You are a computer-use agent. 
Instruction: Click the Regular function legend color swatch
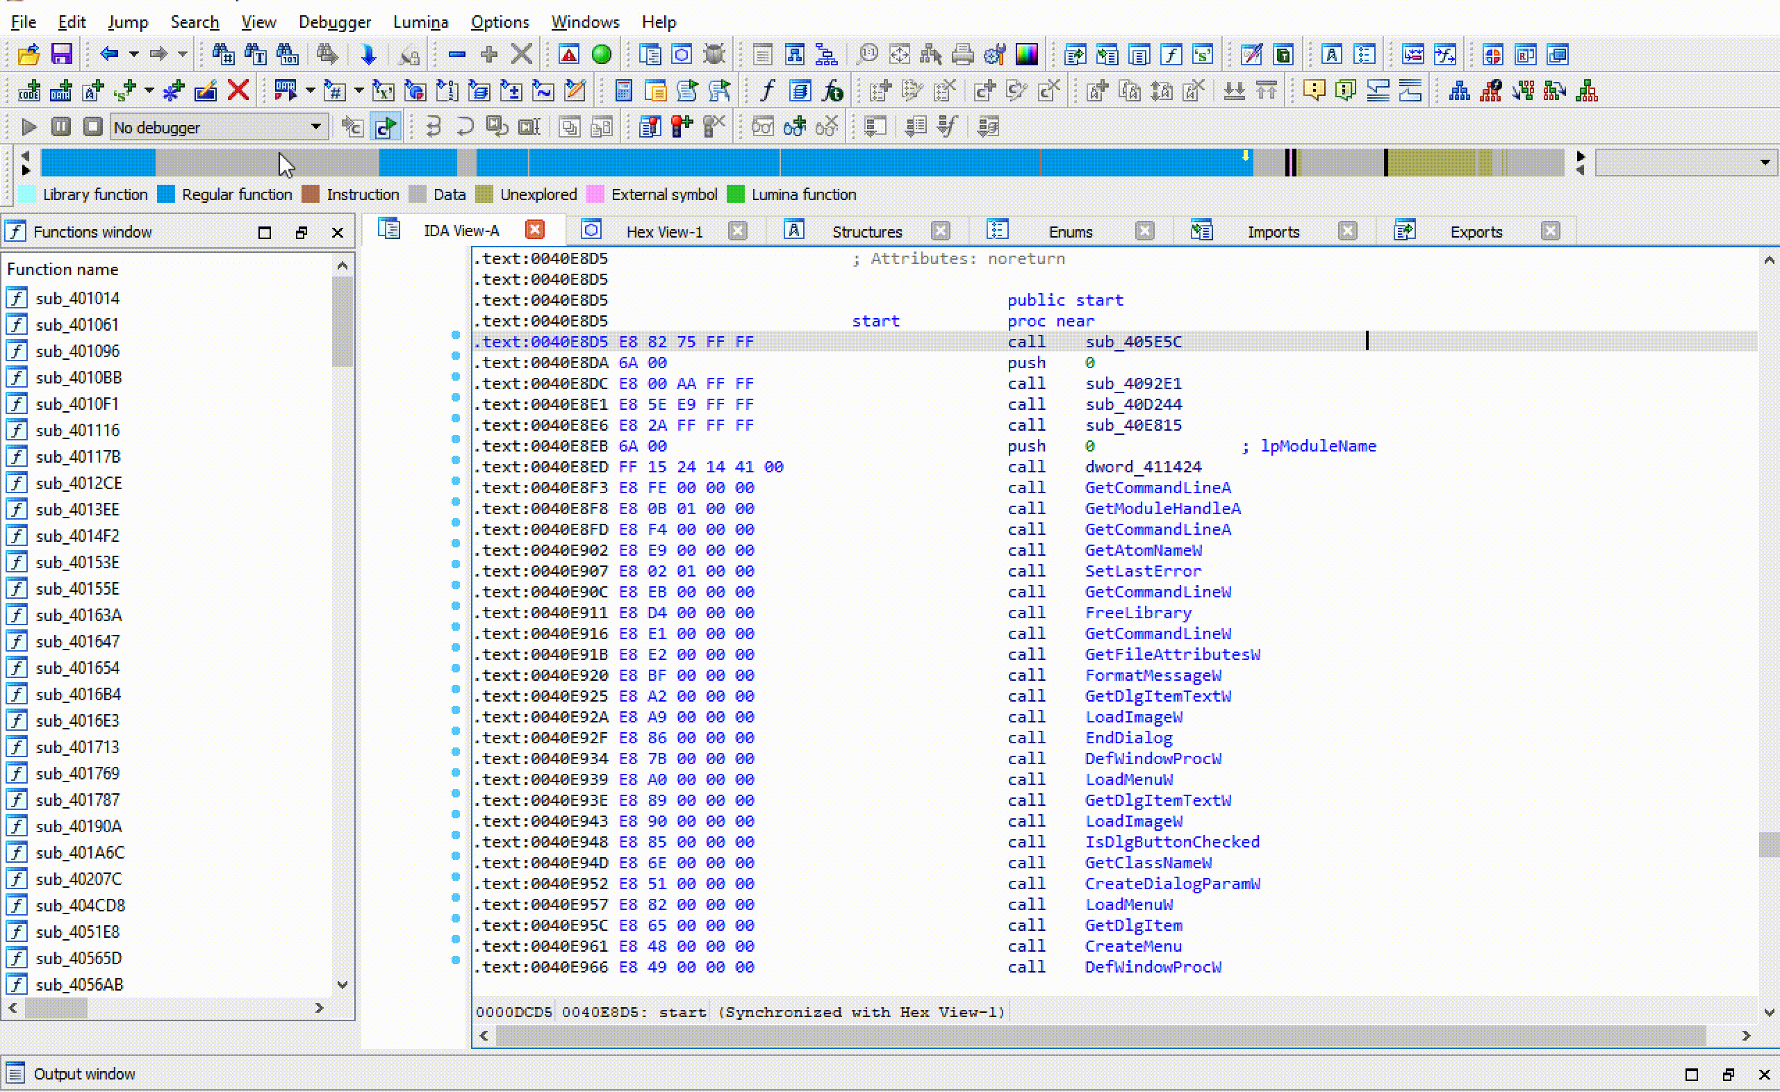[166, 195]
